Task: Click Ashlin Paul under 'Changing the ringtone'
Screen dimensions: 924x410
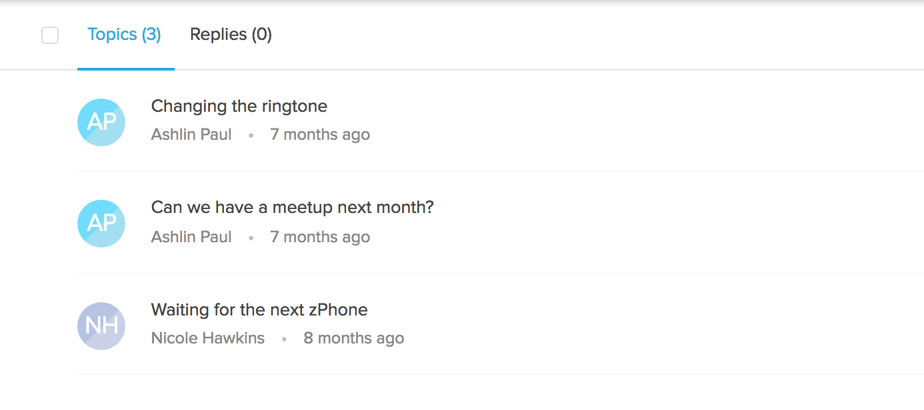Action: (x=191, y=134)
